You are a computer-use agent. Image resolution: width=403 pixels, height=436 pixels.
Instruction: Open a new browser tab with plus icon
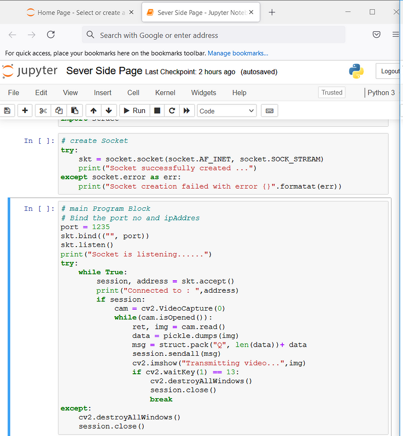(x=272, y=12)
